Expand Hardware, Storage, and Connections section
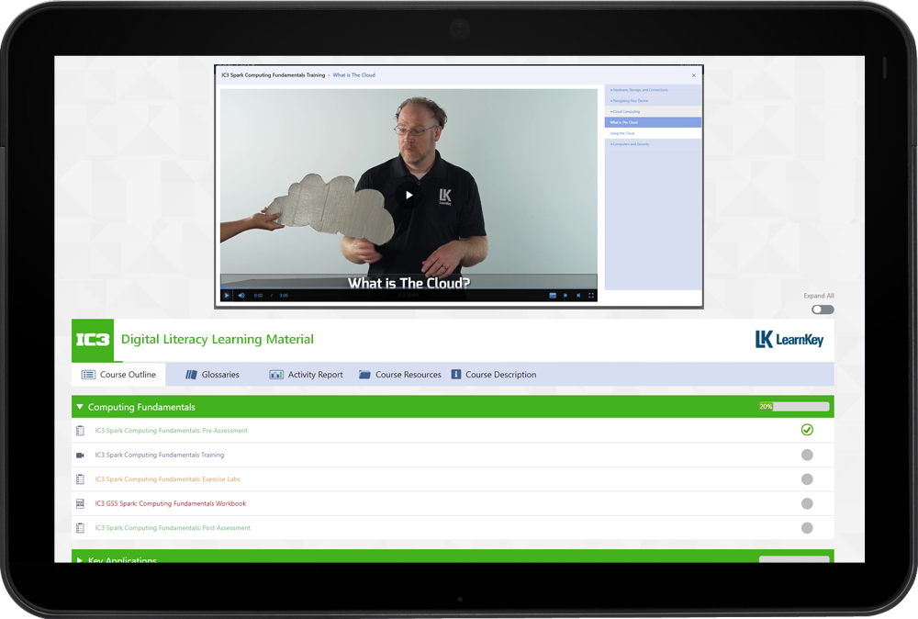This screenshot has height=619, width=918. point(653,90)
